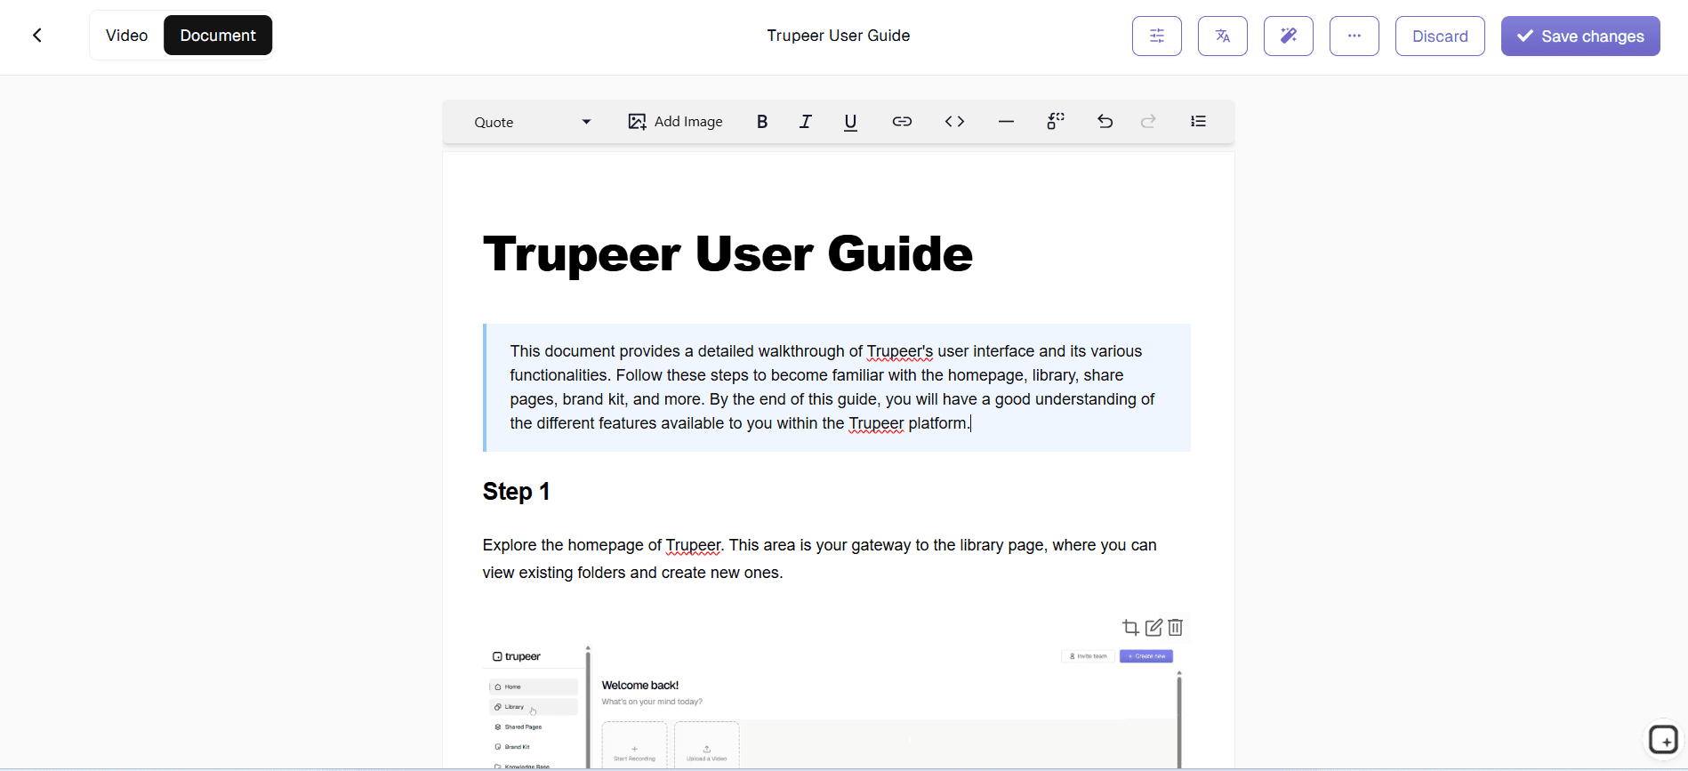Viewport: 1688px width, 771px height.
Task: Select the Document tab
Action: (218, 36)
